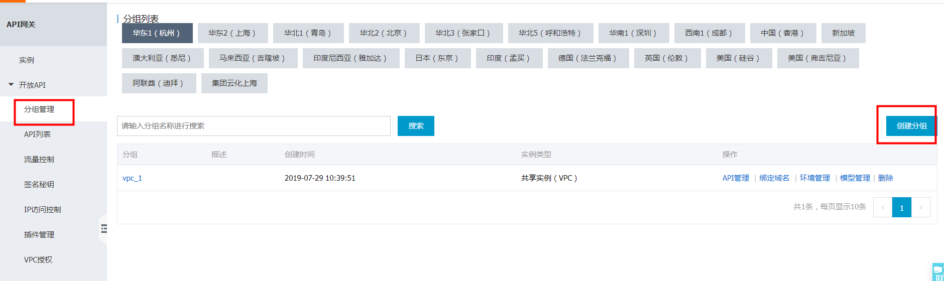Click the 分组 column header
This screenshot has width=944, height=281.
[x=130, y=155]
